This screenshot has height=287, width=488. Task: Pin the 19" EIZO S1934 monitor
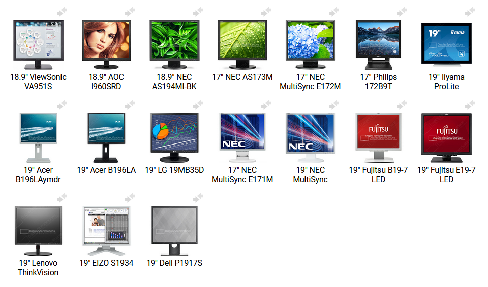pyautogui.click(x=130, y=198)
